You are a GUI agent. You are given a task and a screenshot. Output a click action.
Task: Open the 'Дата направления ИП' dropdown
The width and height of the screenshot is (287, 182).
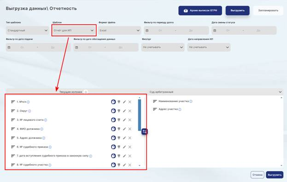click(209, 47)
